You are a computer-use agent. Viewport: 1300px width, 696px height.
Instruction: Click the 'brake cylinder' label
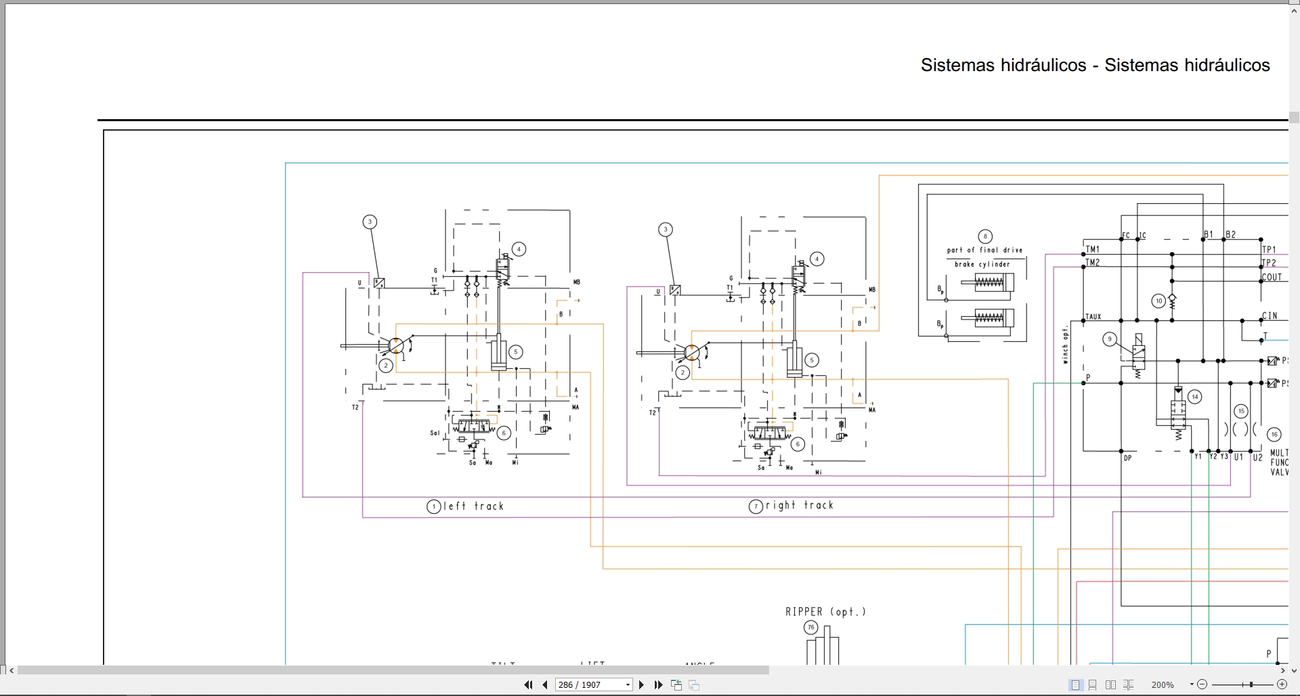tap(982, 264)
